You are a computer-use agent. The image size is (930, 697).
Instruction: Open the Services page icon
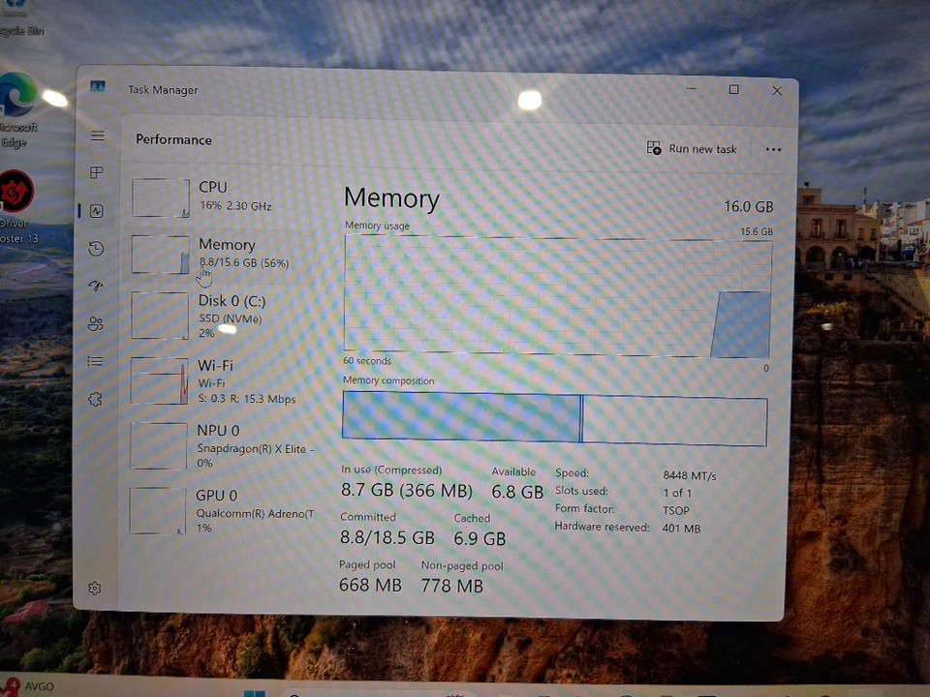point(95,399)
